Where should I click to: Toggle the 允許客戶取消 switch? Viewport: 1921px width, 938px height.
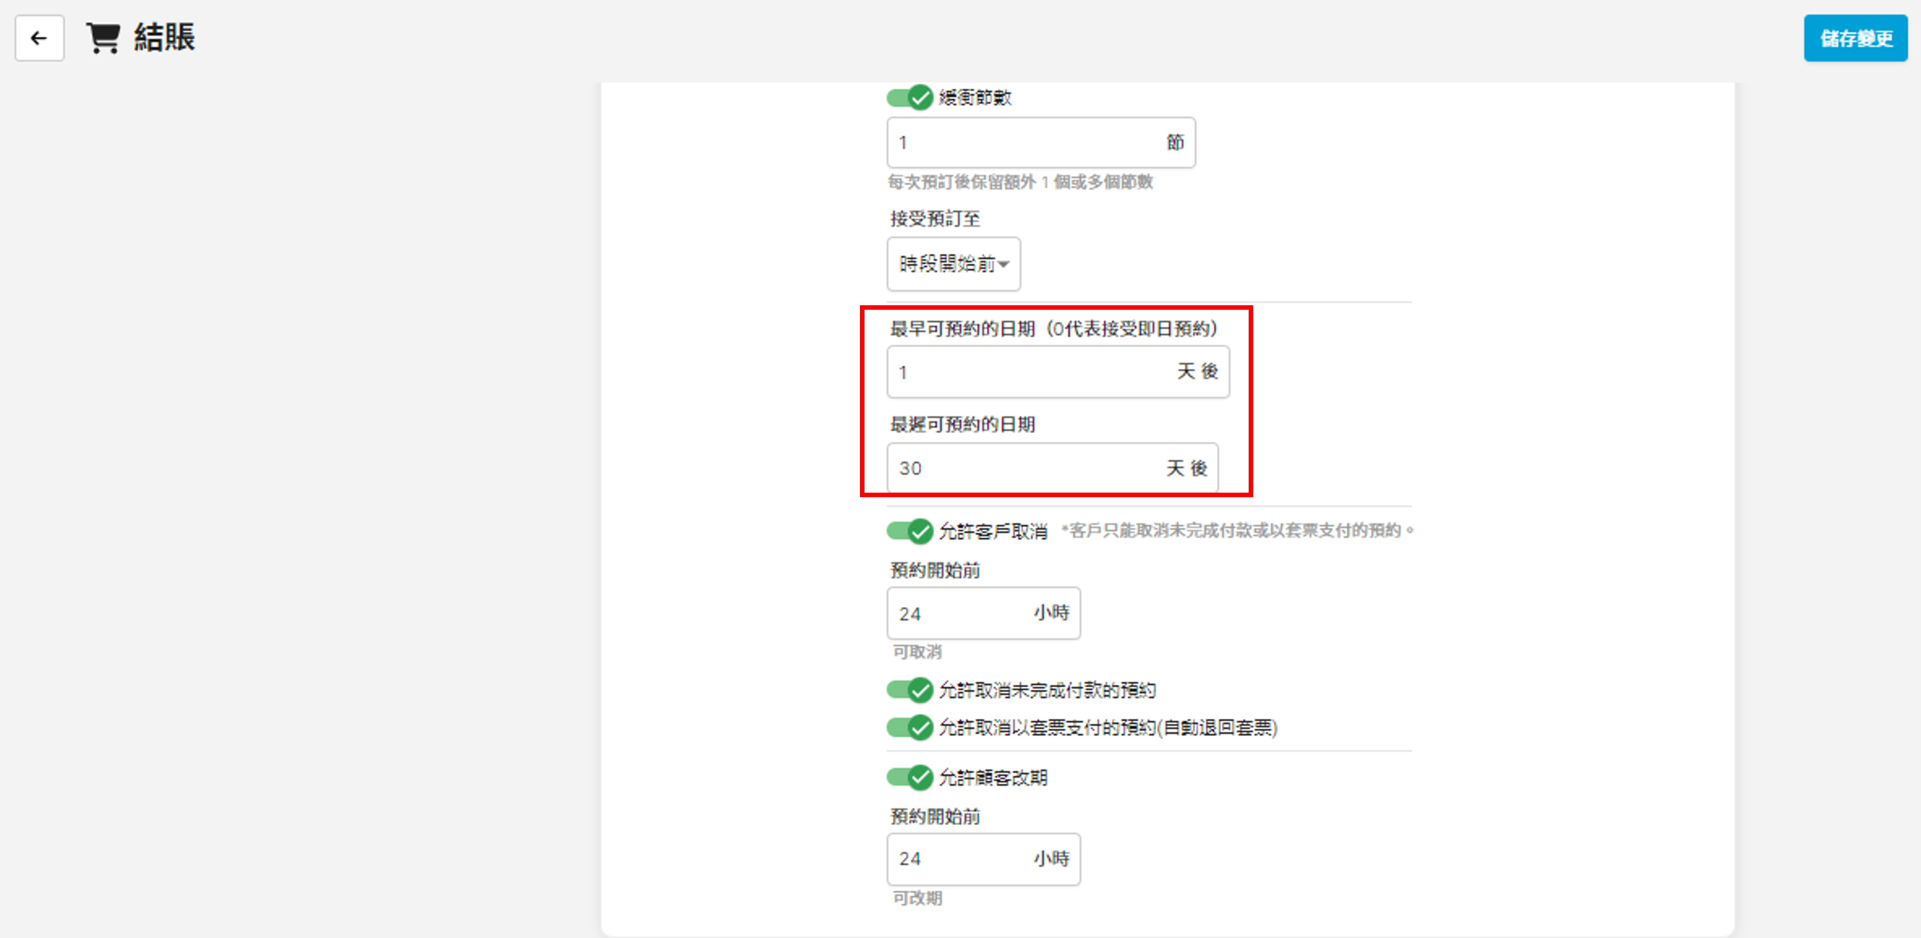point(910,531)
